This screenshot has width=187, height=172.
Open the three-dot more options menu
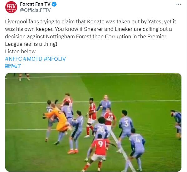(x=179, y=4)
